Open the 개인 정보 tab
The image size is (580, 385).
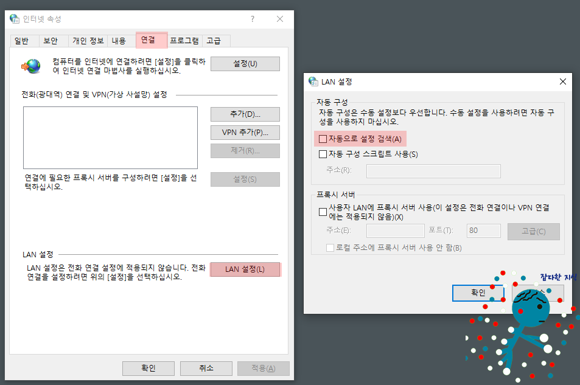[86, 40]
